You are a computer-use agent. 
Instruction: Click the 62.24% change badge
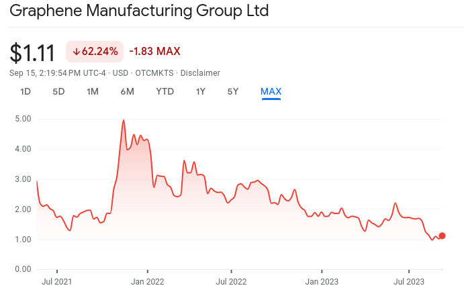tap(94, 52)
